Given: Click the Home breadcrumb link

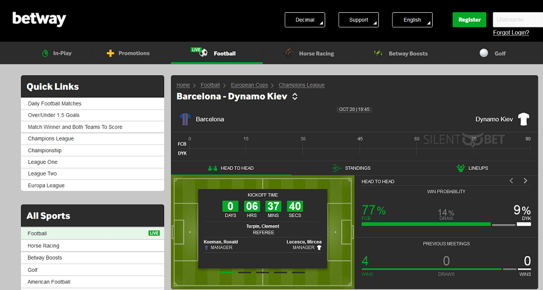Looking at the screenshot, I should click(x=183, y=85).
